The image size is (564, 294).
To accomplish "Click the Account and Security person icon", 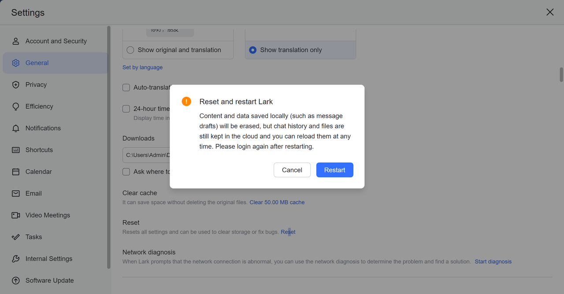I will click(x=16, y=41).
